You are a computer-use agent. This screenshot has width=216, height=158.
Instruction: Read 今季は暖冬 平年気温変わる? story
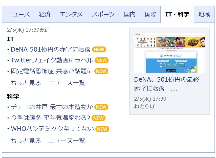pos(50,118)
